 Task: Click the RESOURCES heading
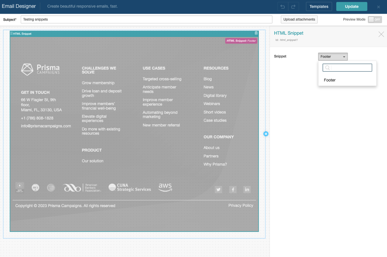click(x=216, y=68)
